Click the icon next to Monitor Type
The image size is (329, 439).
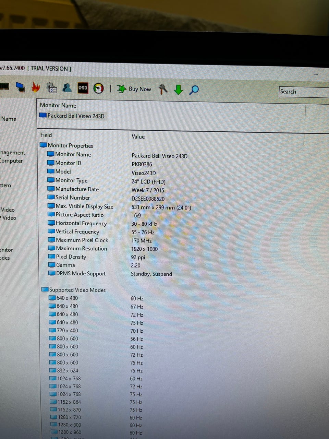point(51,180)
